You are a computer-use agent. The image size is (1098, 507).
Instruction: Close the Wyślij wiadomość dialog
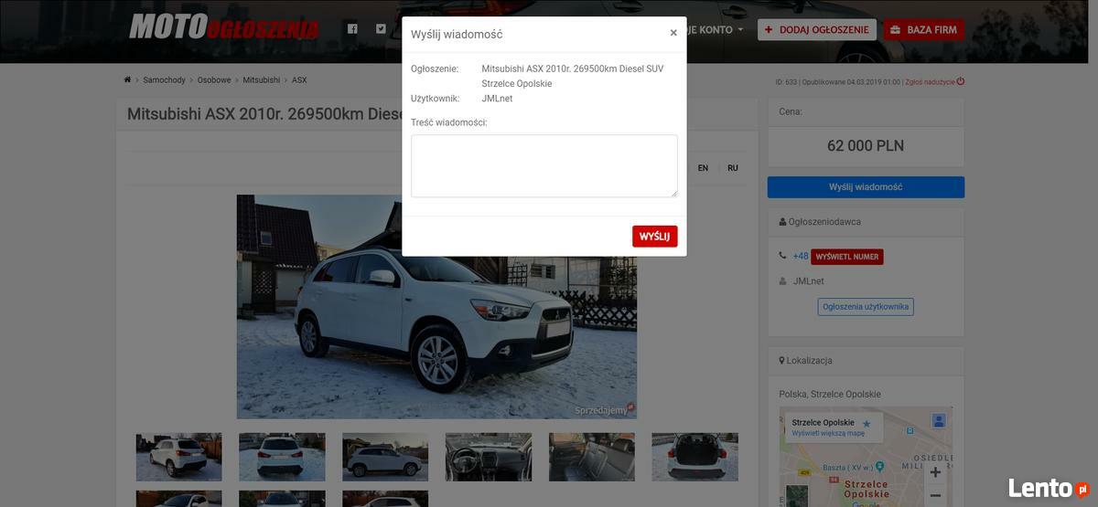pyautogui.click(x=673, y=33)
